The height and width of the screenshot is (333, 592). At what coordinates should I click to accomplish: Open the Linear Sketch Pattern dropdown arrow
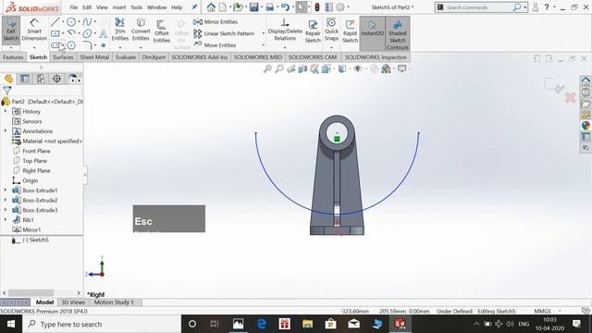263,33
